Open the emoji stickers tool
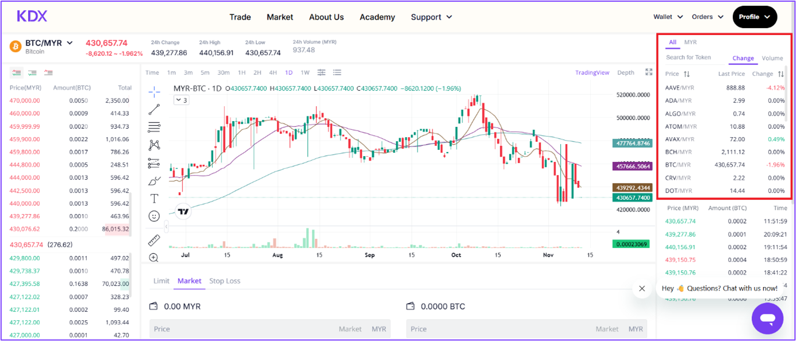The height and width of the screenshot is (341, 796). 154,216
